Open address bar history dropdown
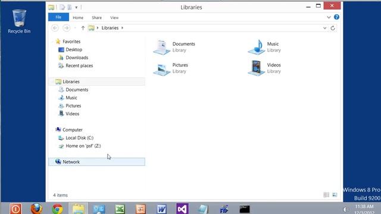 pyautogui.click(x=324, y=28)
